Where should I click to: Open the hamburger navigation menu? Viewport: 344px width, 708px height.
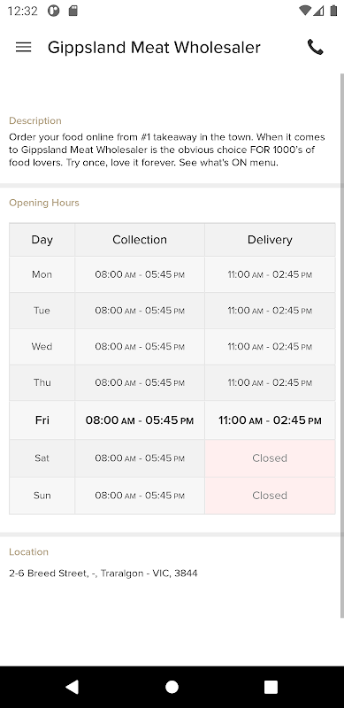click(x=24, y=47)
